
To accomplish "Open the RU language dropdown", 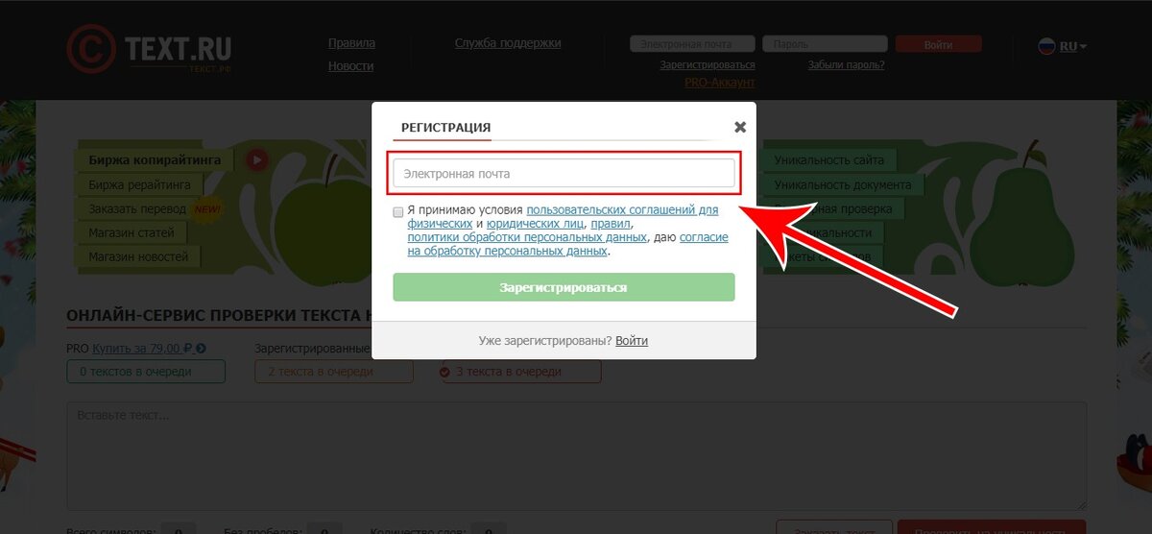I will point(1073,46).
